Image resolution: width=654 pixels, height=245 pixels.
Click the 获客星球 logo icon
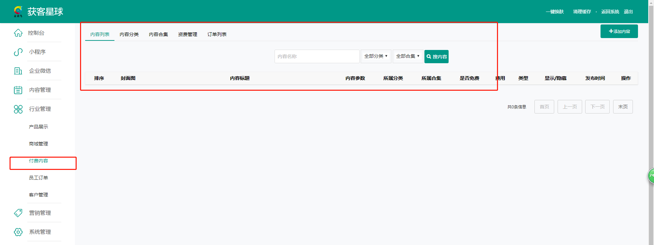(x=18, y=12)
